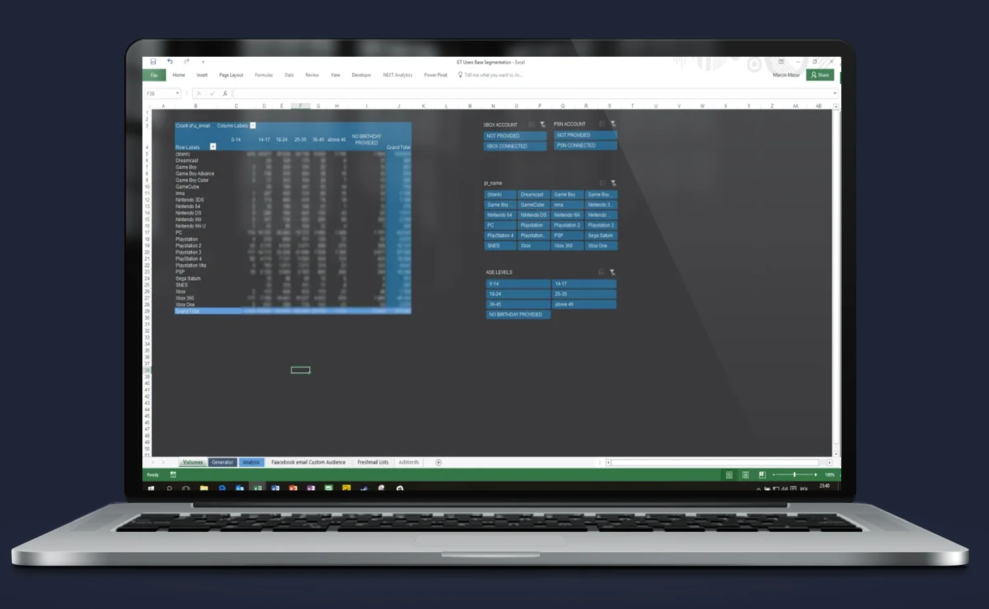Switch to Page Break Preview icon
Image resolution: width=989 pixels, height=609 pixels.
click(762, 475)
